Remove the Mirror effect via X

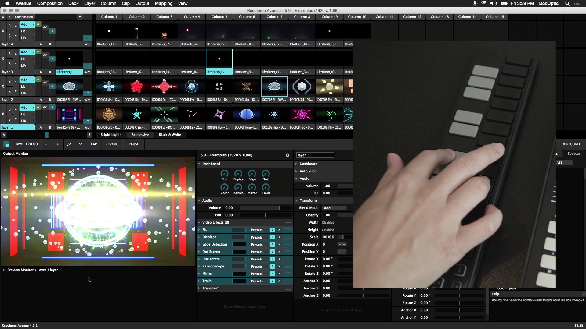point(279,274)
